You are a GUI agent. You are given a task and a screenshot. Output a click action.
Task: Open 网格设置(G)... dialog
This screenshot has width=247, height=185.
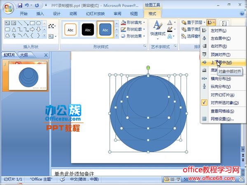pyautogui.click(x=223, y=119)
